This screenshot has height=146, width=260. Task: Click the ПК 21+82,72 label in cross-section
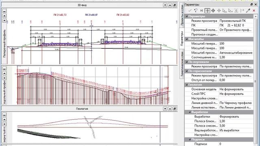(x=60, y=15)
